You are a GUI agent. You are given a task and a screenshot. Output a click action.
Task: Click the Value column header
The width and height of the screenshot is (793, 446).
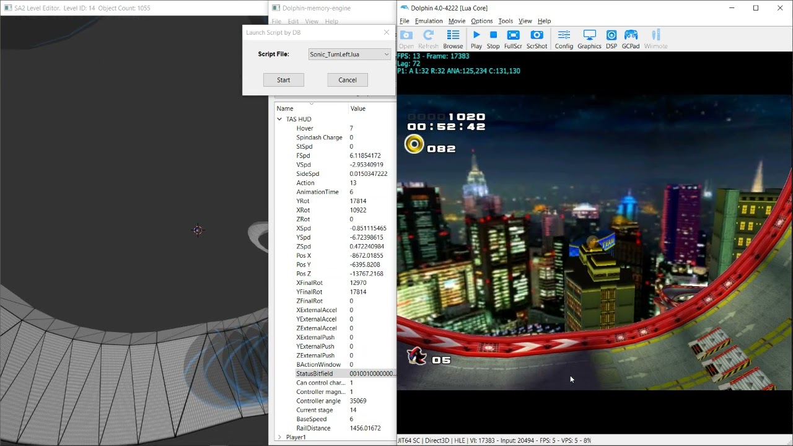click(x=358, y=108)
